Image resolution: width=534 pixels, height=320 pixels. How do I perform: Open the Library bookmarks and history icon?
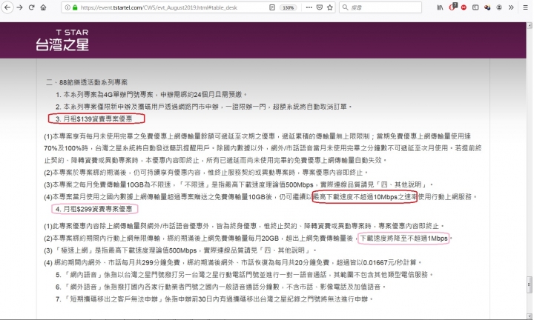tap(440, 7)
